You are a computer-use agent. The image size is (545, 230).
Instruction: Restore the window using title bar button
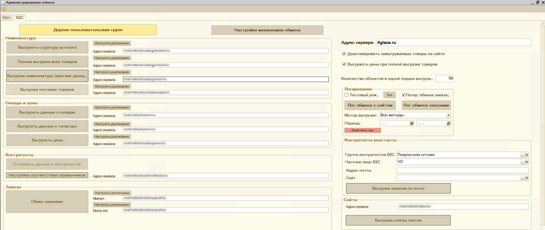(x=538, y=2)
